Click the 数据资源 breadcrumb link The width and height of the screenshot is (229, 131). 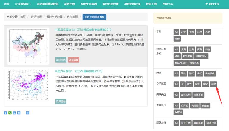click(x=36, y=17)
